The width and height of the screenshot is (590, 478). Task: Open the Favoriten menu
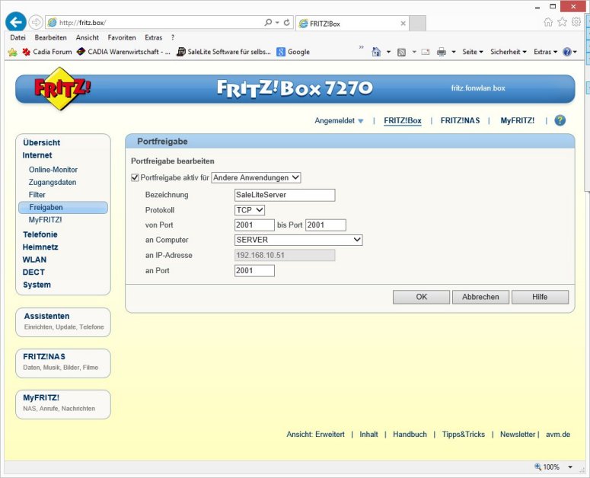(122, 37)
